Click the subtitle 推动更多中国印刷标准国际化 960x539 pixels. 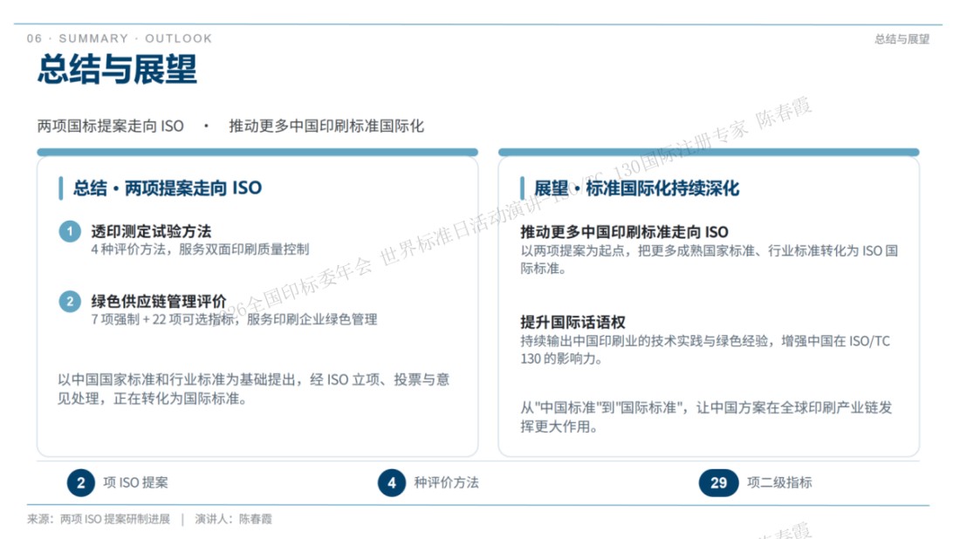(326, 126)
